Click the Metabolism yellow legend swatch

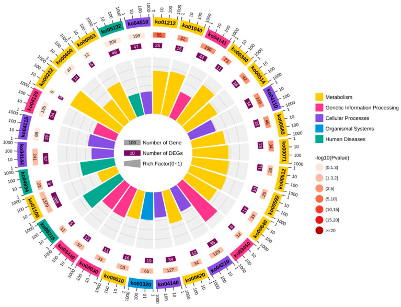[319, 97]
